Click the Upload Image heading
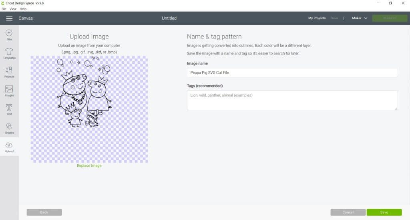Viewport: 410px width, 220px height. [x=89, y=36]
